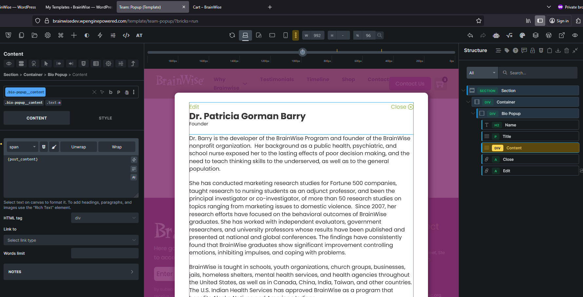Click the Structure search field
This screenshot has height=297, width=583.
538,73
